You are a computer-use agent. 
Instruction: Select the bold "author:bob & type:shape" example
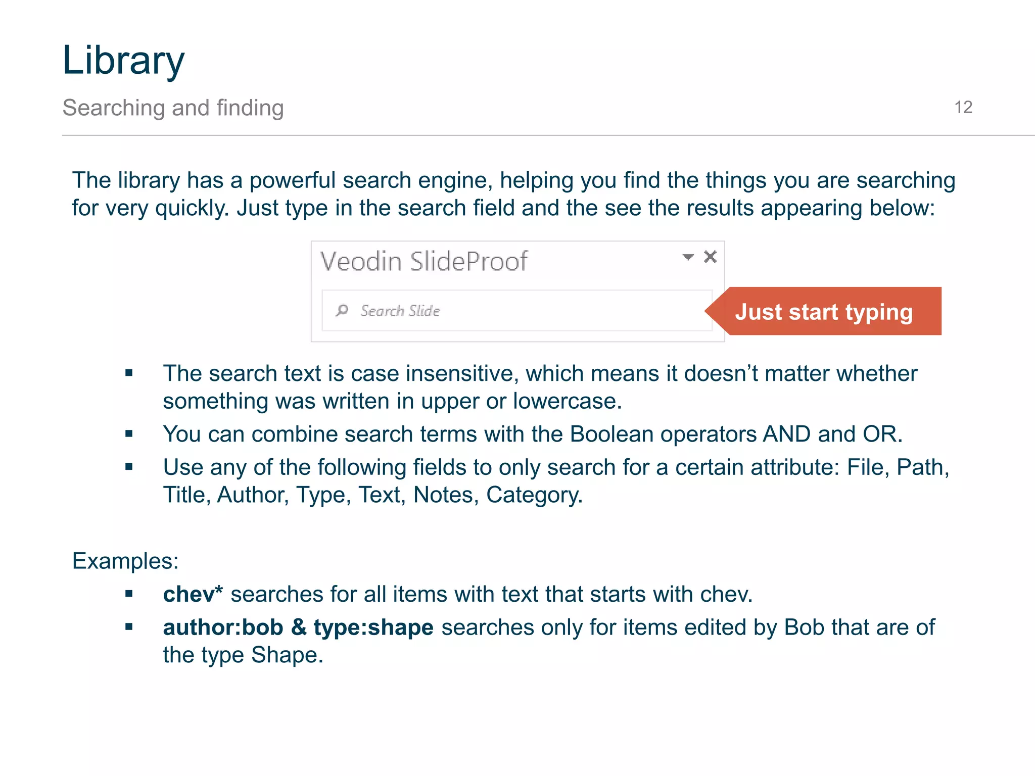[298, 628]
